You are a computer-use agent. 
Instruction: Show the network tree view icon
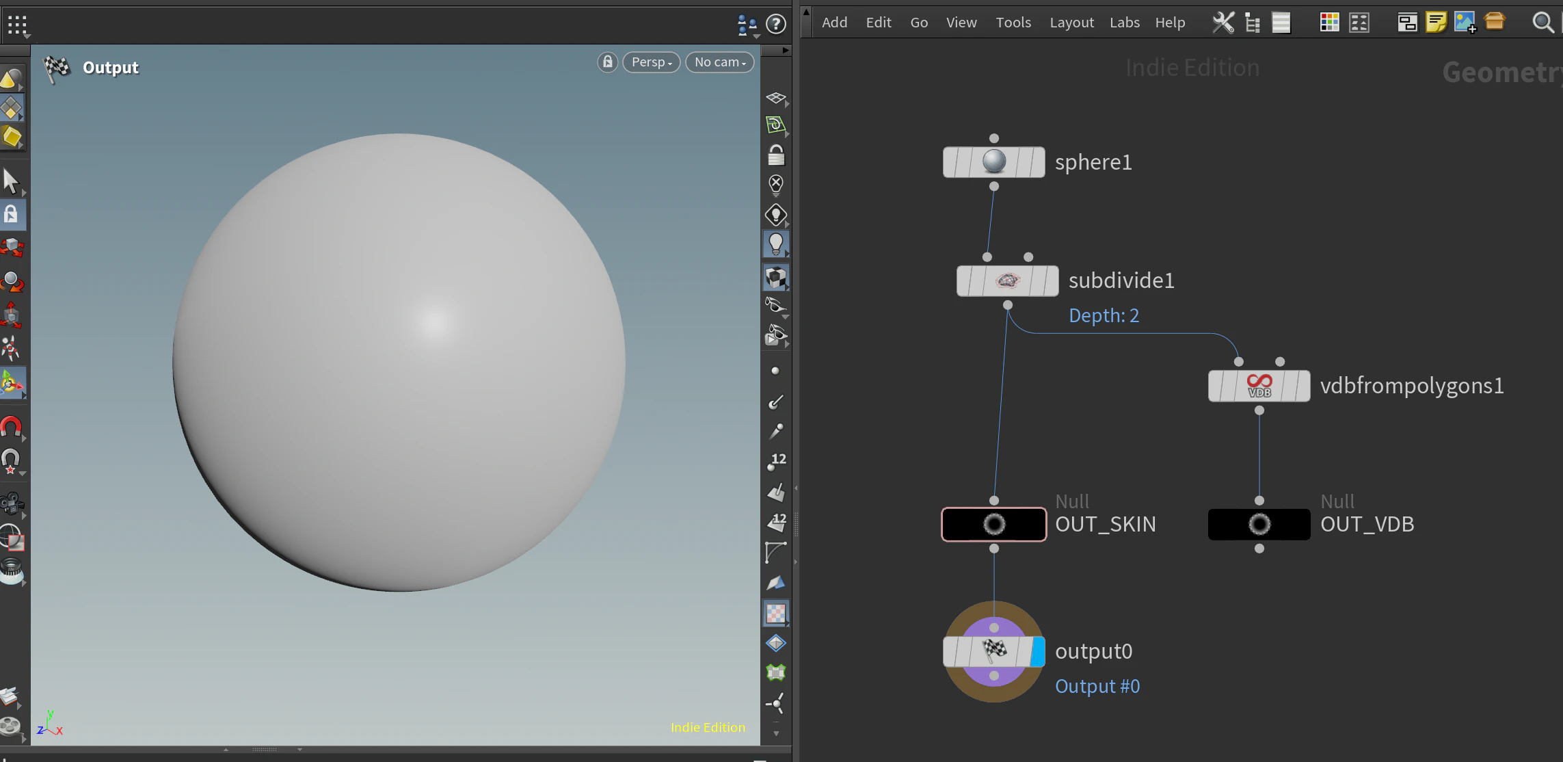coord(1253,23)
